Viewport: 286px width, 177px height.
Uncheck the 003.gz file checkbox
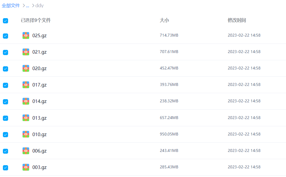click(5, 167)
